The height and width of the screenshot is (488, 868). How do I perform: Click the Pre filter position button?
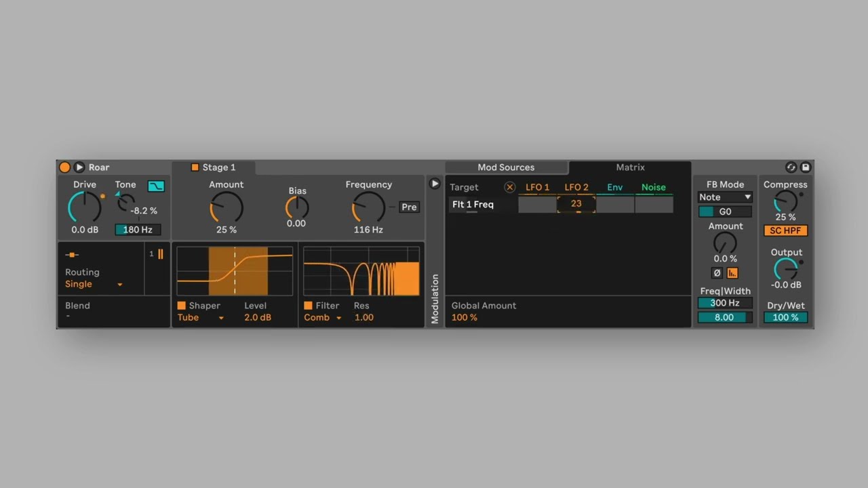click(x=409, y=207)
